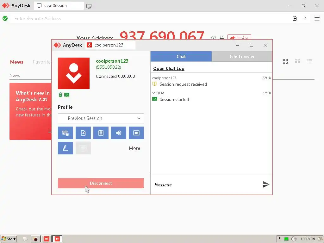The height and width of the screenshot is (243, 324).
Task: Toggle the keyboard and mouse control permission
Action: point(65,133)
